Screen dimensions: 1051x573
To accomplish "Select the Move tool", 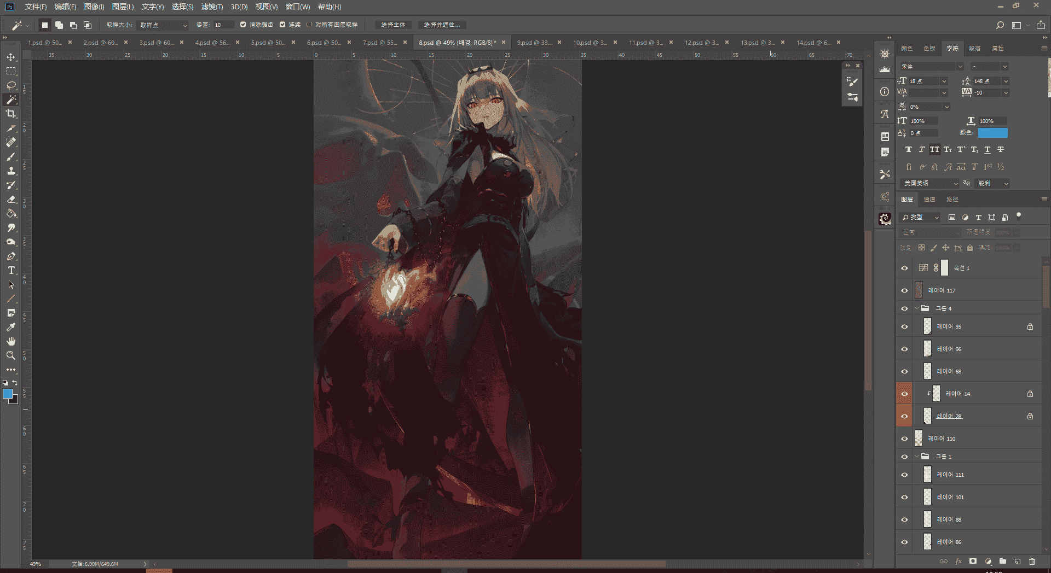I will click(x=11, y=57).
